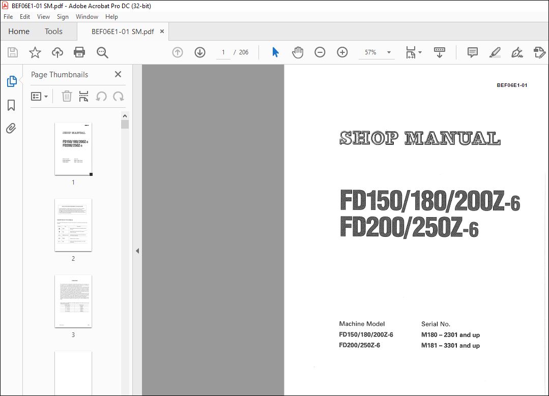
Task: Open the Fit page options tool
Action: pyautogui.click(x=411, y=52)
